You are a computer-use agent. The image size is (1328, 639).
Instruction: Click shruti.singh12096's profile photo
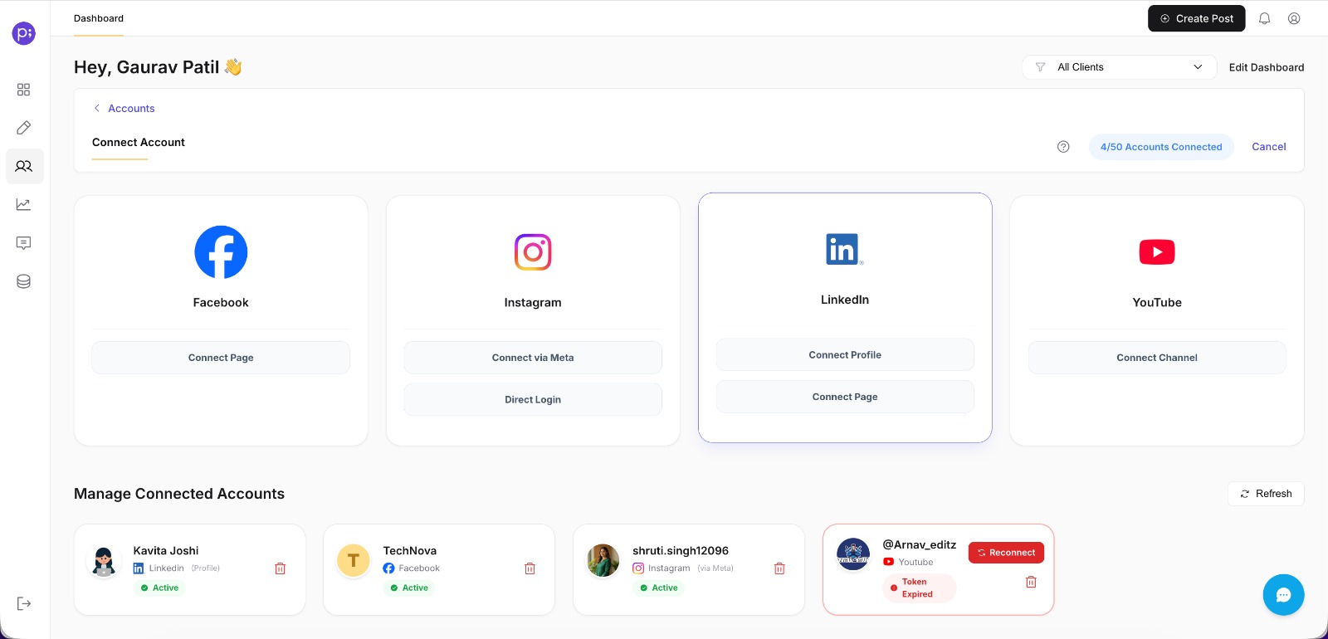click(603, 561)
